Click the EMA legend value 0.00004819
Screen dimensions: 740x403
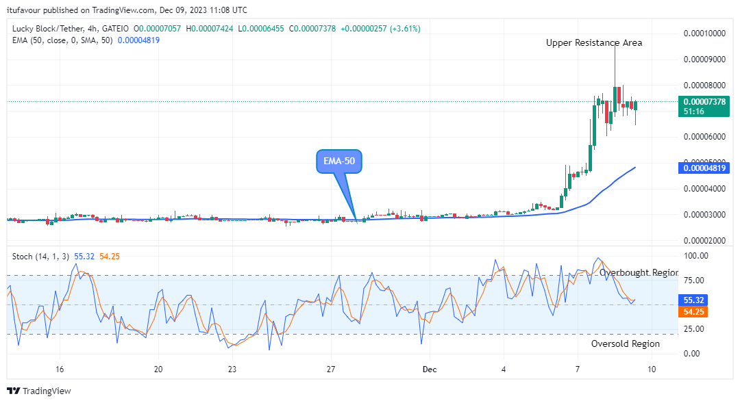pyautogui.click(x=138, y=40)
